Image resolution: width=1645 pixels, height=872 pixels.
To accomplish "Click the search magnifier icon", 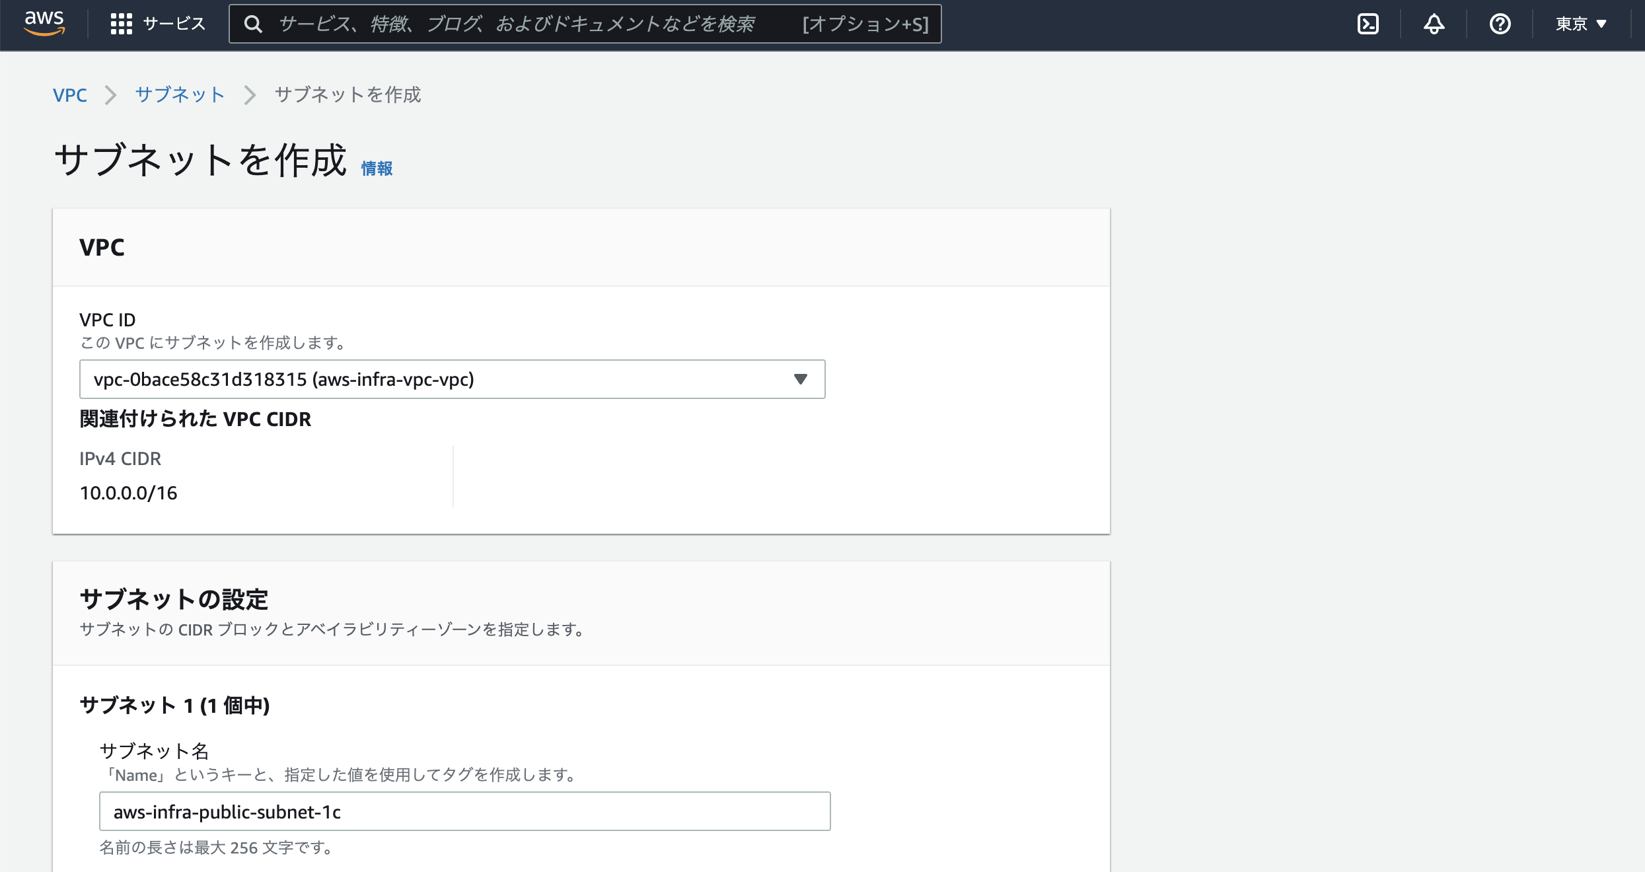I will [254, 24].
